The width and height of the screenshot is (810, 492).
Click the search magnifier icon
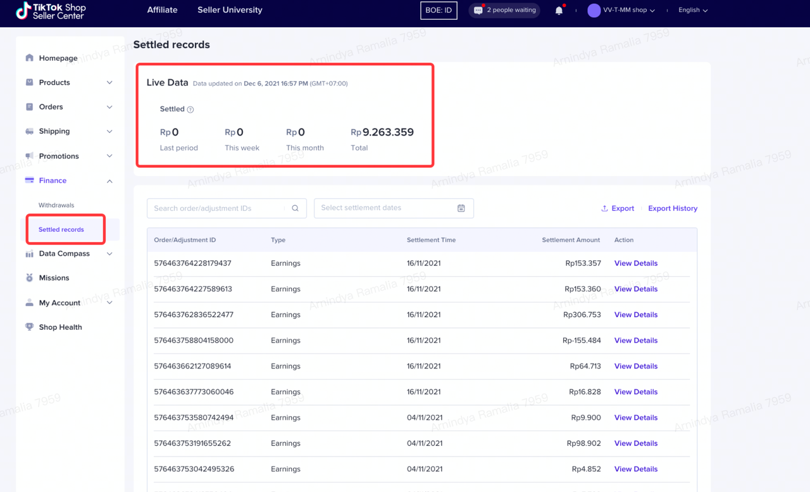click(x=295, y=208)
